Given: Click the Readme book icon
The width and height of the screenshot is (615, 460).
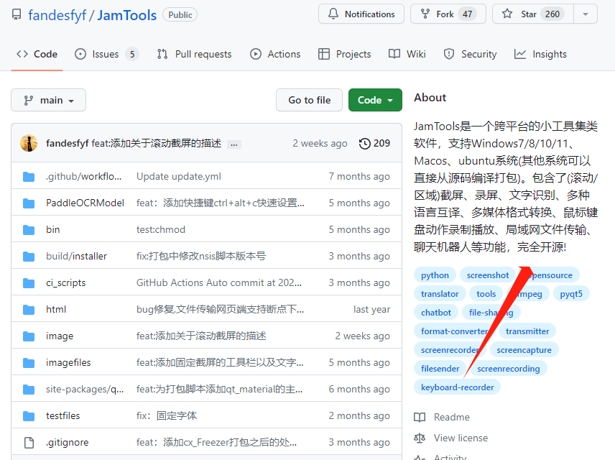Looking at the screenshot, I should point(420,417).
